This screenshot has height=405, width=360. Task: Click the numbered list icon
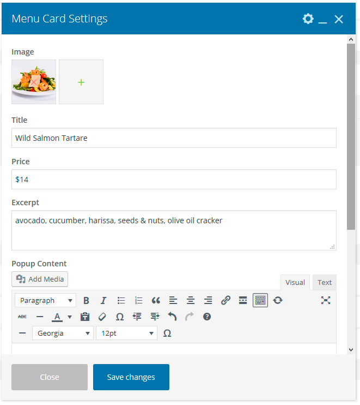coord(138,300)
